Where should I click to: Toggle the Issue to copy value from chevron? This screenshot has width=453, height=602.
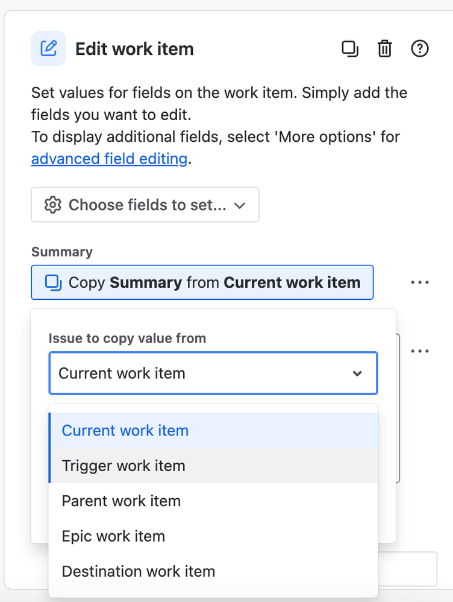tap(357, 373)
